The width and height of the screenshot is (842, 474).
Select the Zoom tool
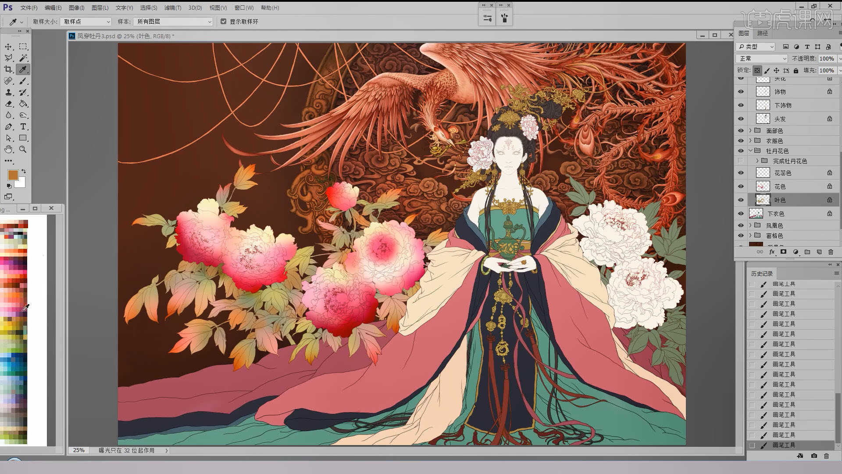[23, 149]
